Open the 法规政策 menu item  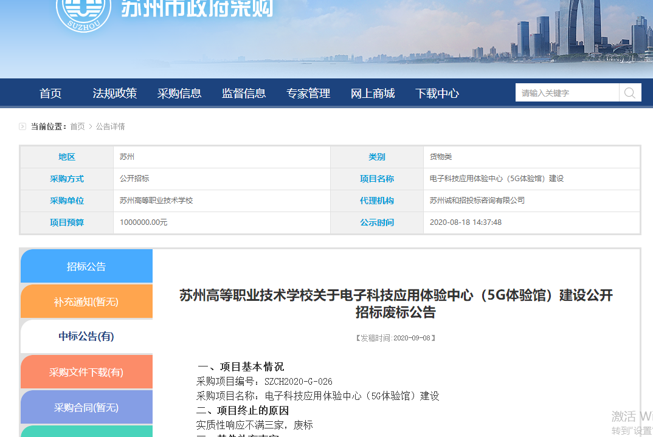(114, 93)
